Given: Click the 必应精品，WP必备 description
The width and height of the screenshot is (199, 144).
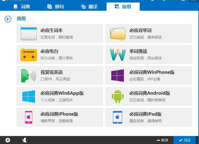Looking at the screenshot, I should coord(145,79).
